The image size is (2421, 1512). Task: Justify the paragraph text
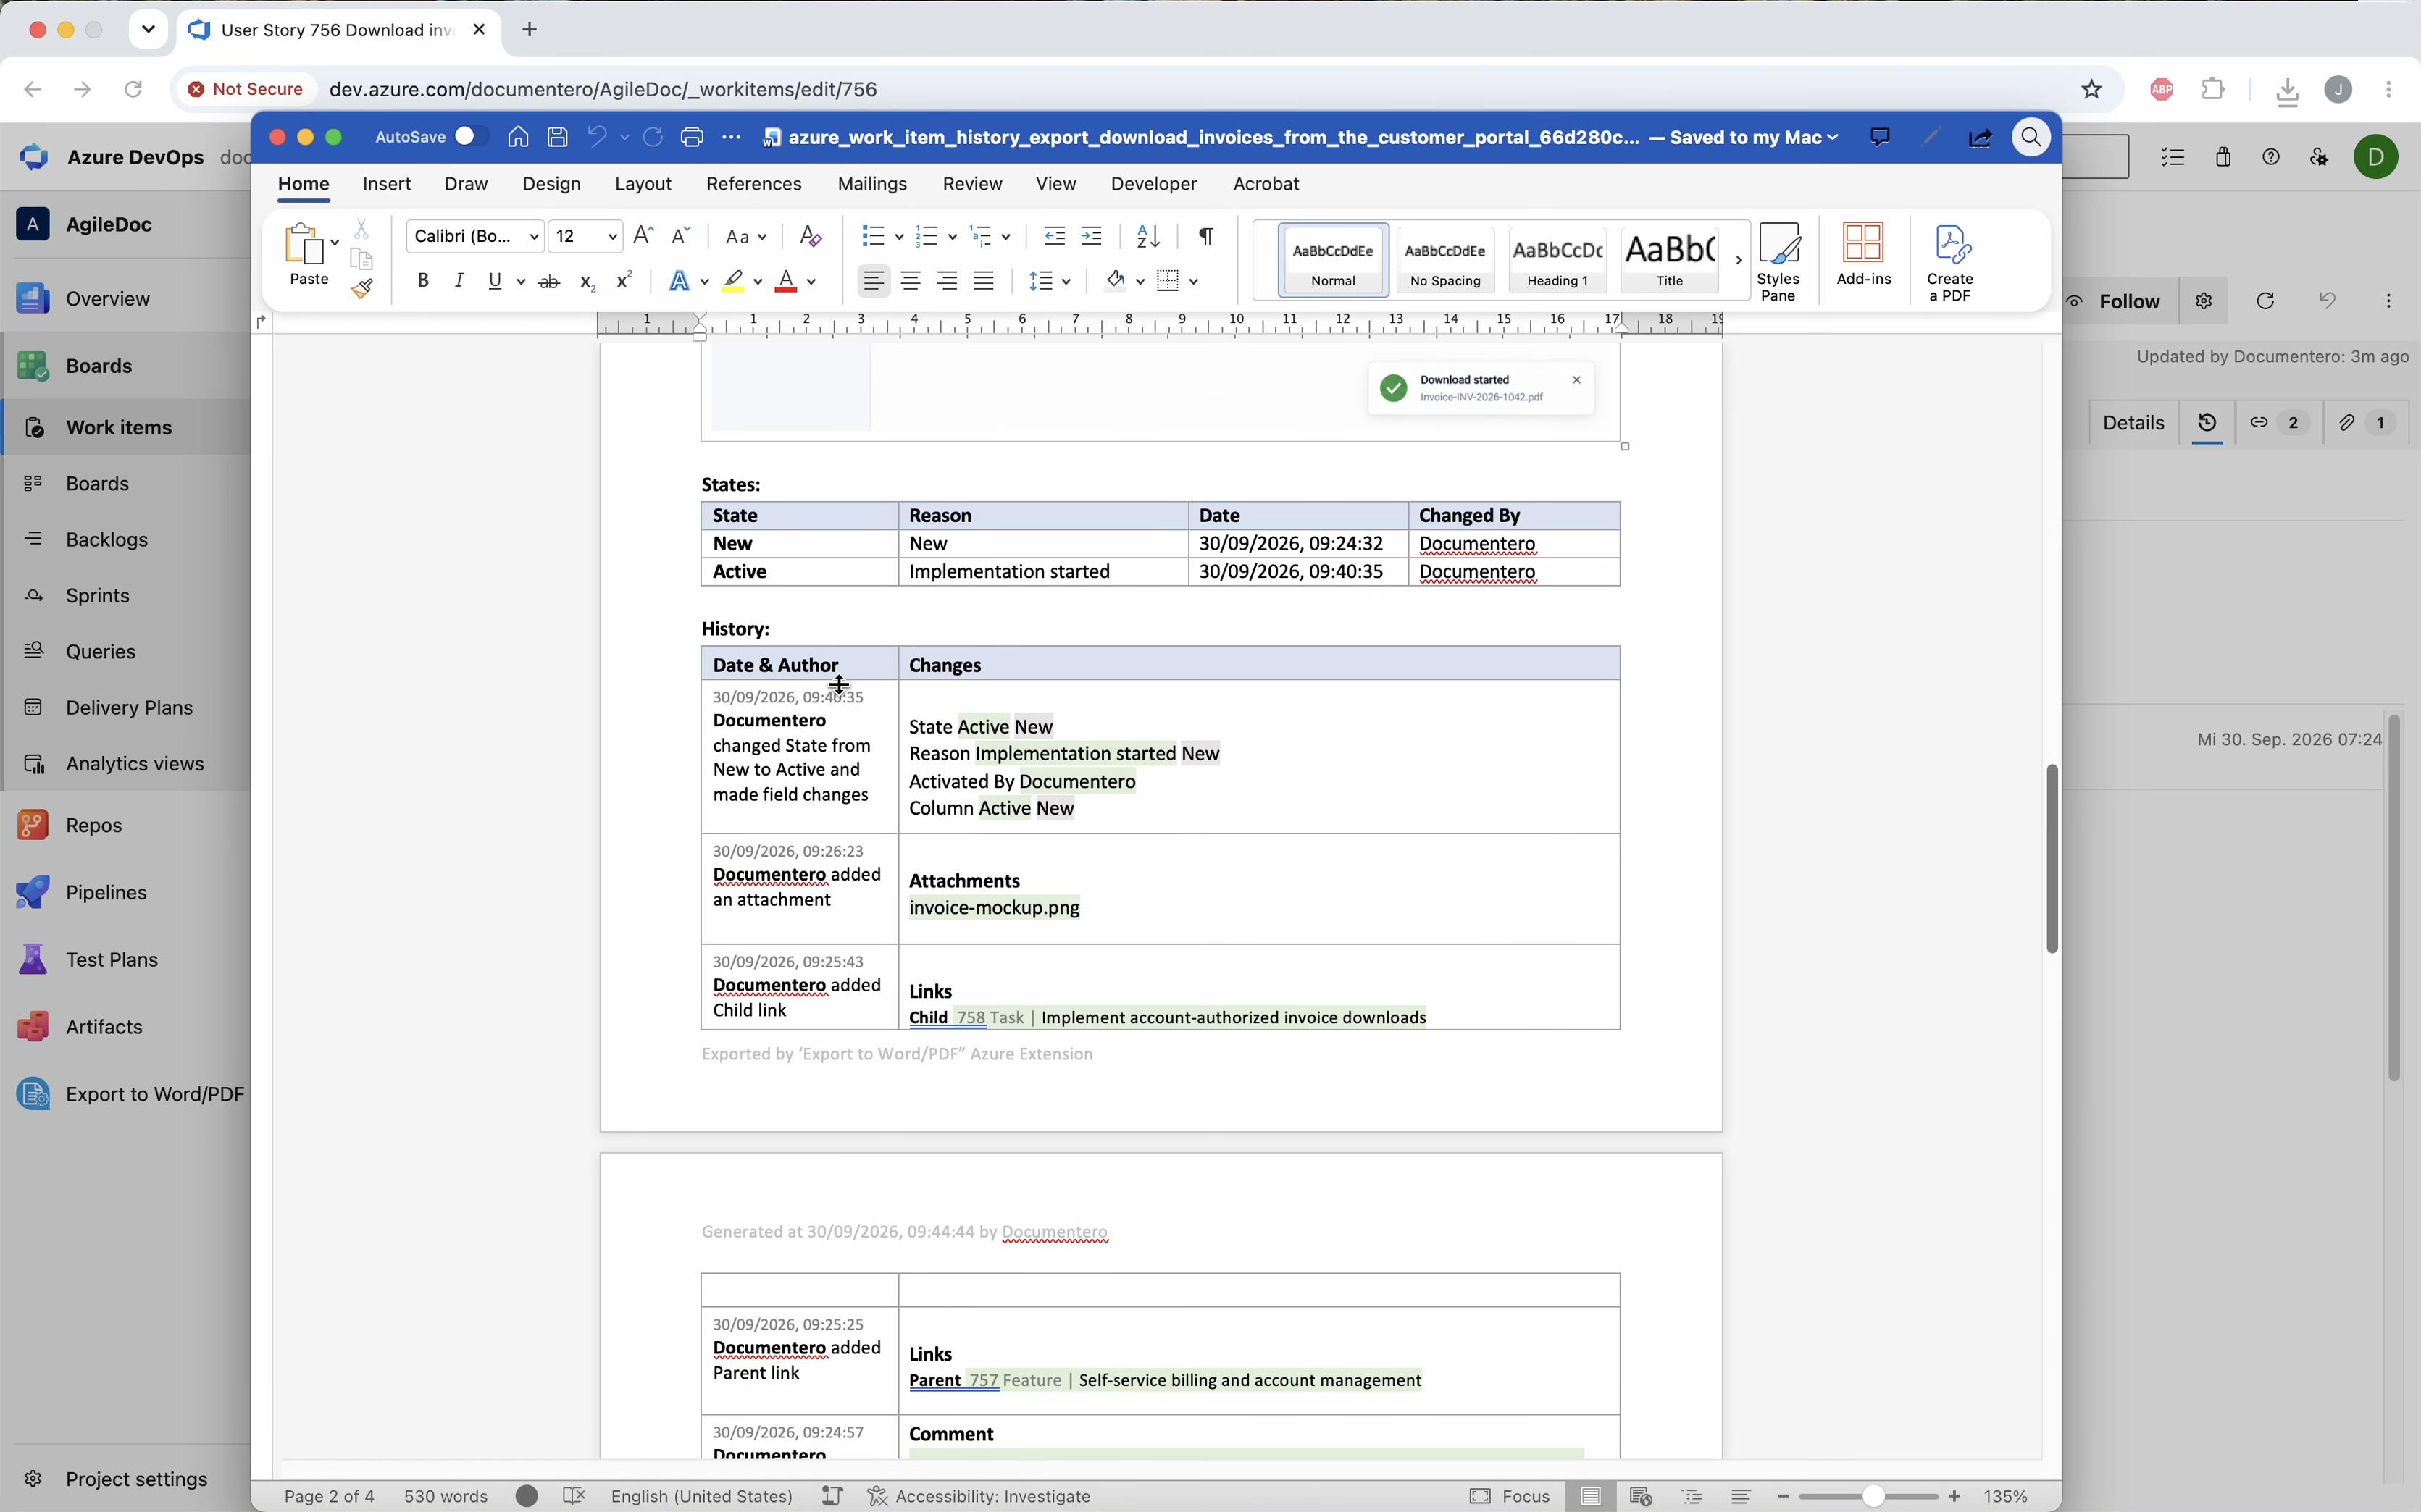pos(984,281)
